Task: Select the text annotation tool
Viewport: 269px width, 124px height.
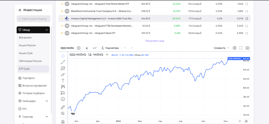Action: (63, 81)
